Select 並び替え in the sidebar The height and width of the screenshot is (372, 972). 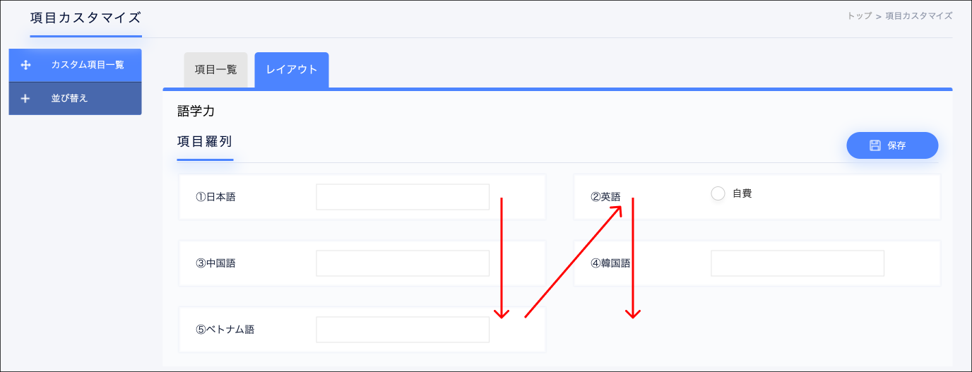(x=69, y=99)
